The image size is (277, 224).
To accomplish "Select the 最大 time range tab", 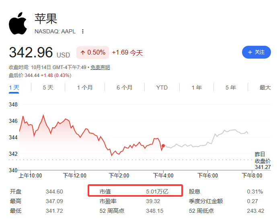I will (x=265, y=88).
